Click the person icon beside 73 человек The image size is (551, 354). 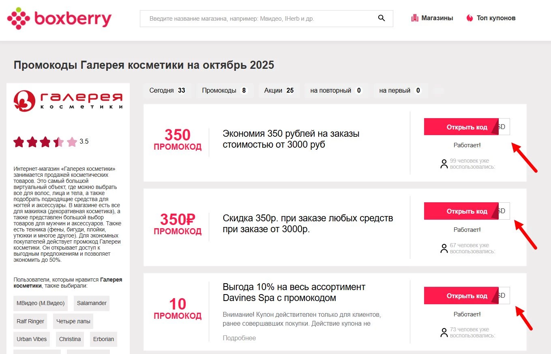pos(444,333)
